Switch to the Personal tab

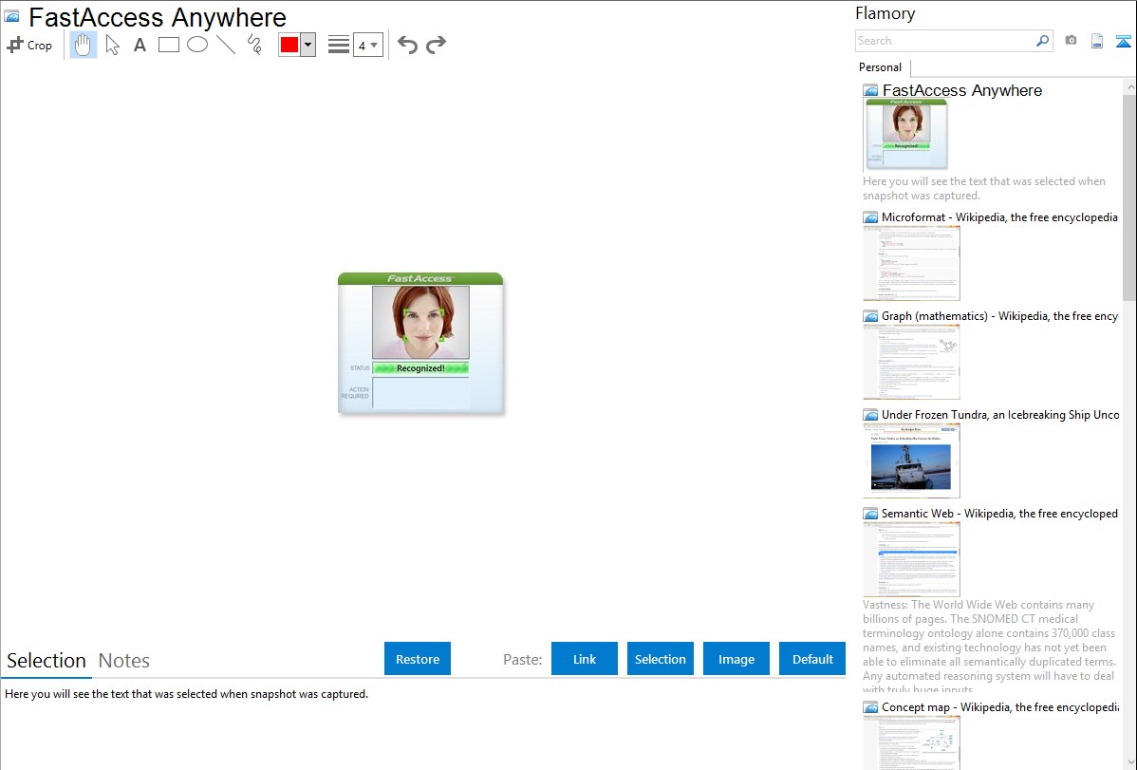tap(881, 67)
